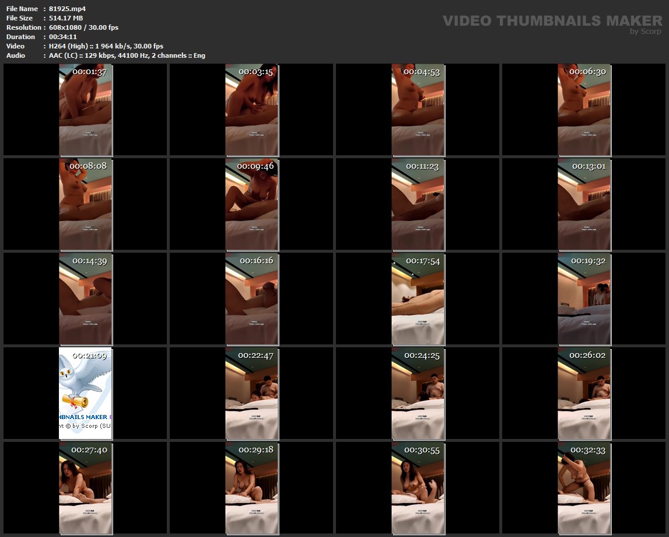The image size is (669, 537).
Task: Click the Video H264 codec info line
Action: 106,46
